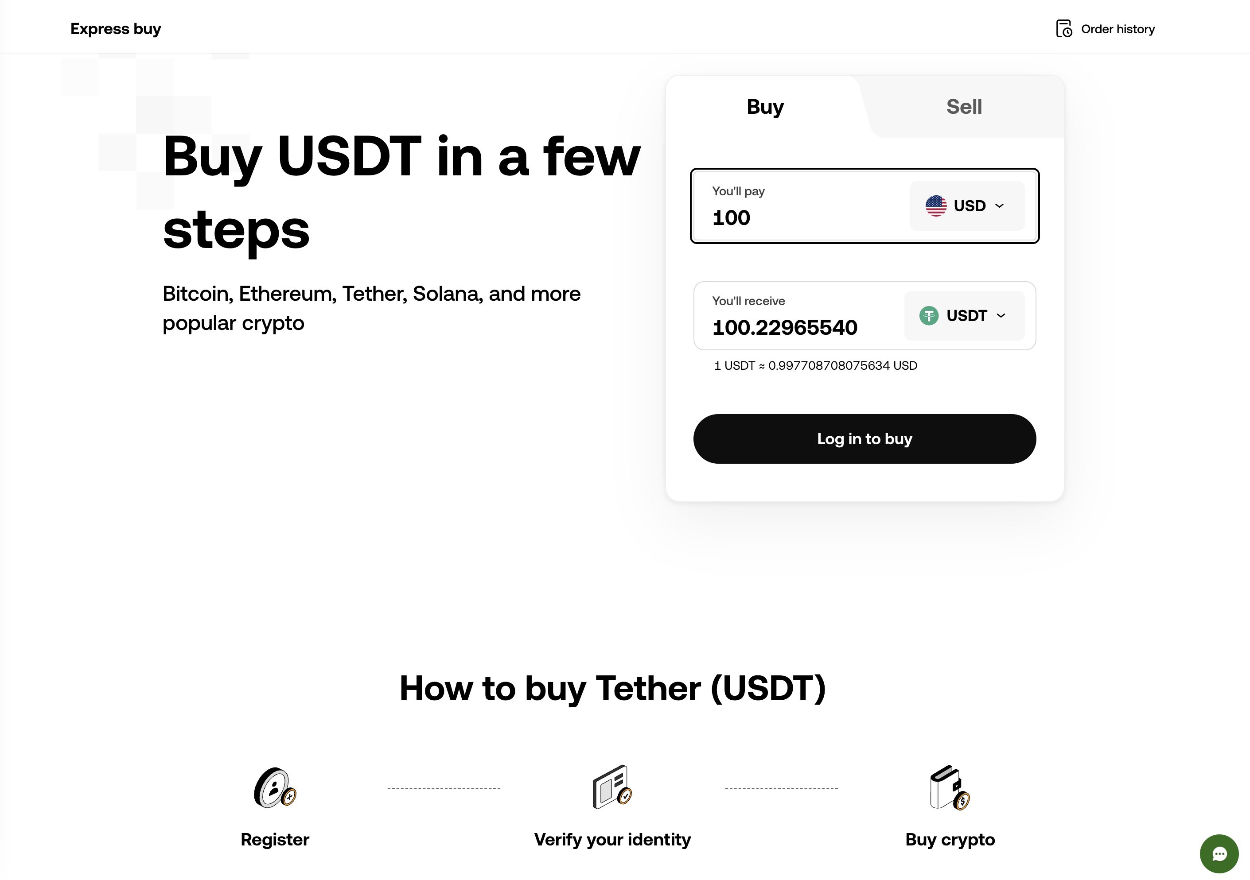The image size is (1250, 880).
Task: Click the Express buy header title
Action: pos(116,29)
